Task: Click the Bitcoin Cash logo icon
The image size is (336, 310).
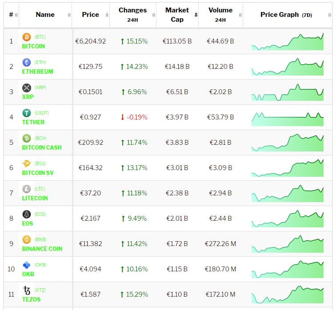Action: point(26,138)
